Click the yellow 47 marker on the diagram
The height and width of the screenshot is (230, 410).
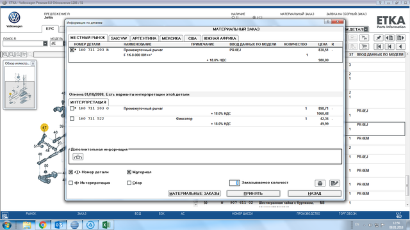tap(44, 128)
